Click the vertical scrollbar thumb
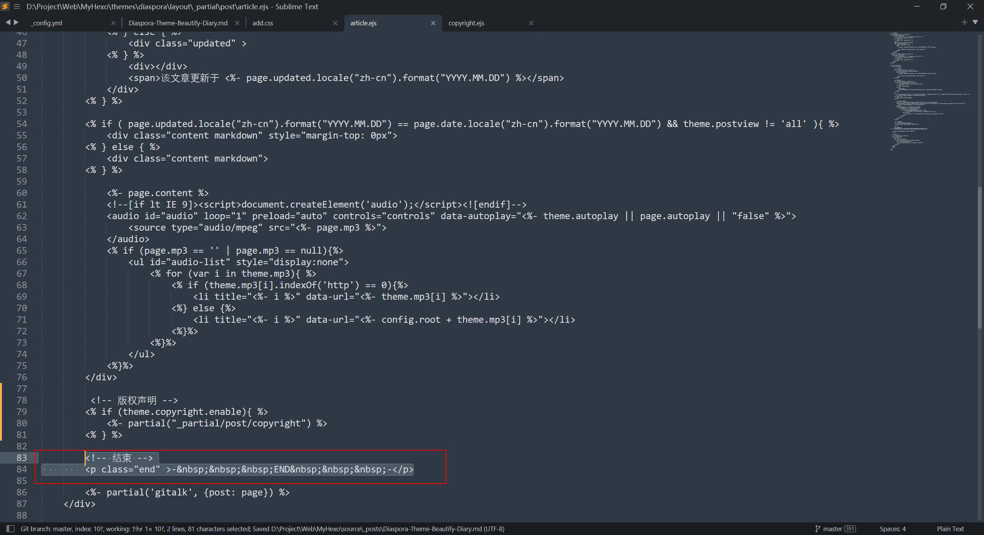This screenshot has height=535, width=984. pos(980,257)
